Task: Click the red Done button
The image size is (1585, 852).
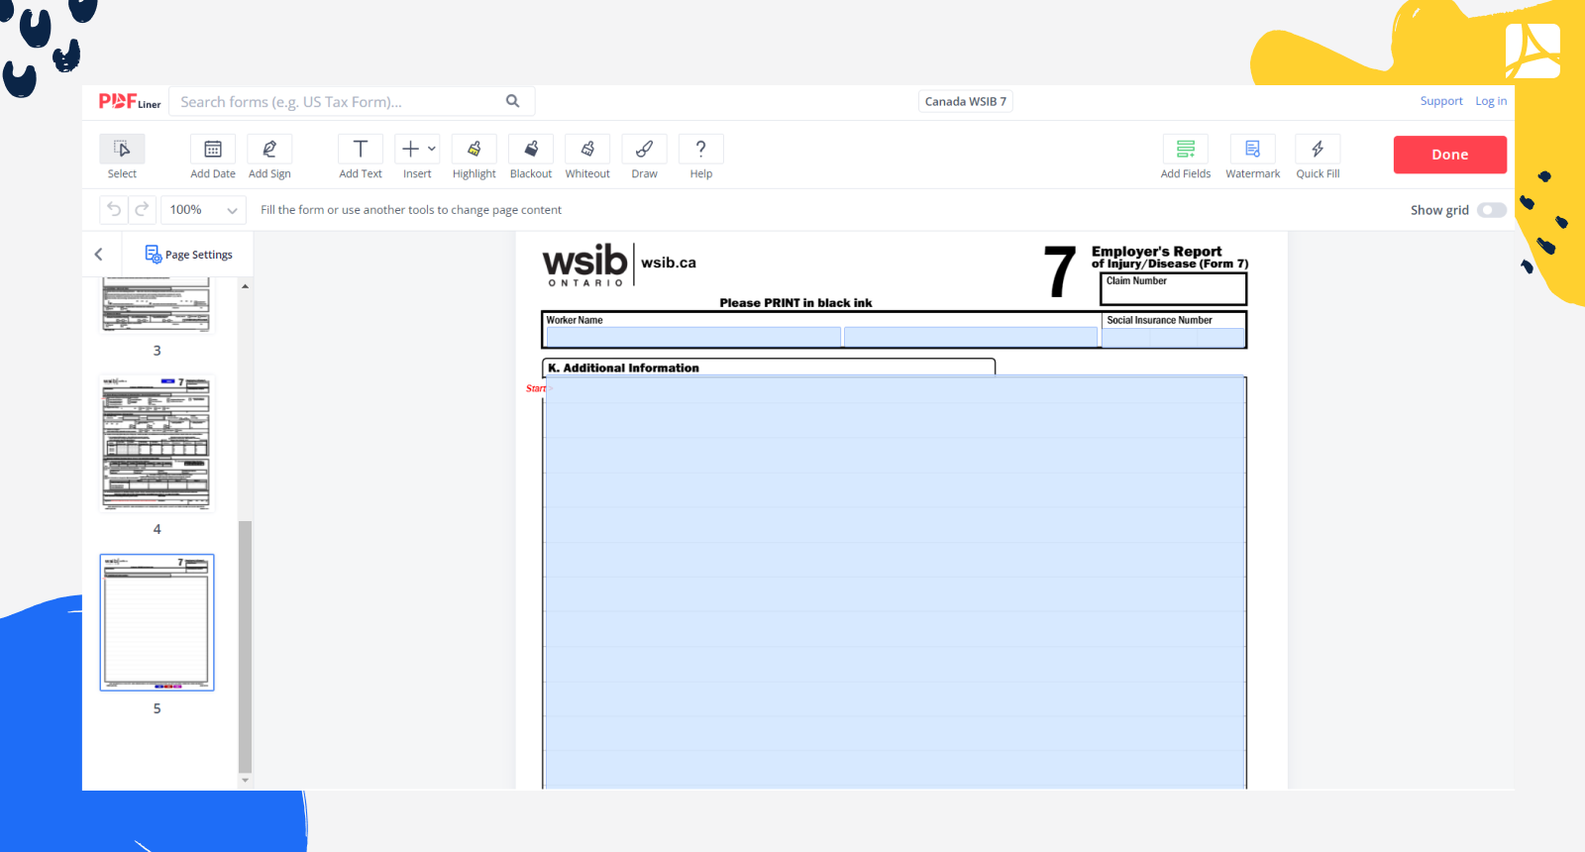Action: (x=1449, y=155)
